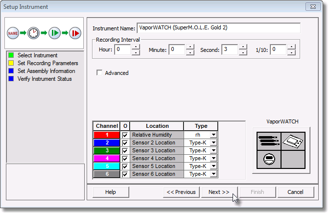Screen dimensions: 329x214
Task: Uncheck channel 4 enable checkbox
Action: coord(125,159)
